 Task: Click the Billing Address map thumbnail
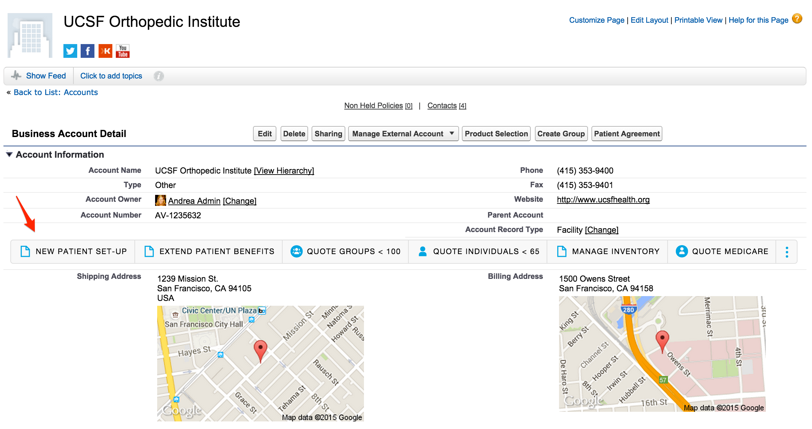pyautogui.click(x=662, y=354)
